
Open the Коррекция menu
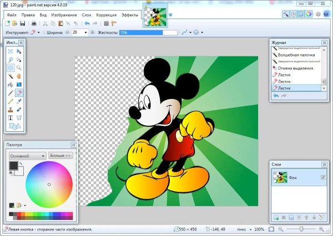pos(107,15)
